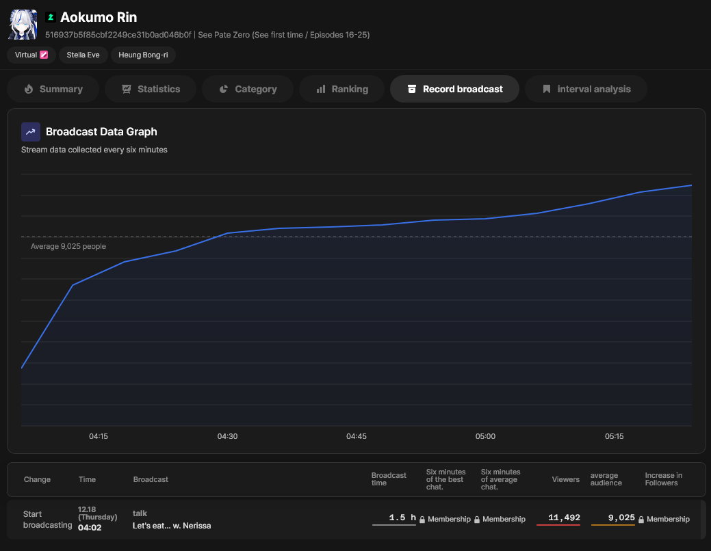Screen dimensions: 711x551
Task: Click the pink icon in the Virtual tag
Action: (x=44, y=55)
